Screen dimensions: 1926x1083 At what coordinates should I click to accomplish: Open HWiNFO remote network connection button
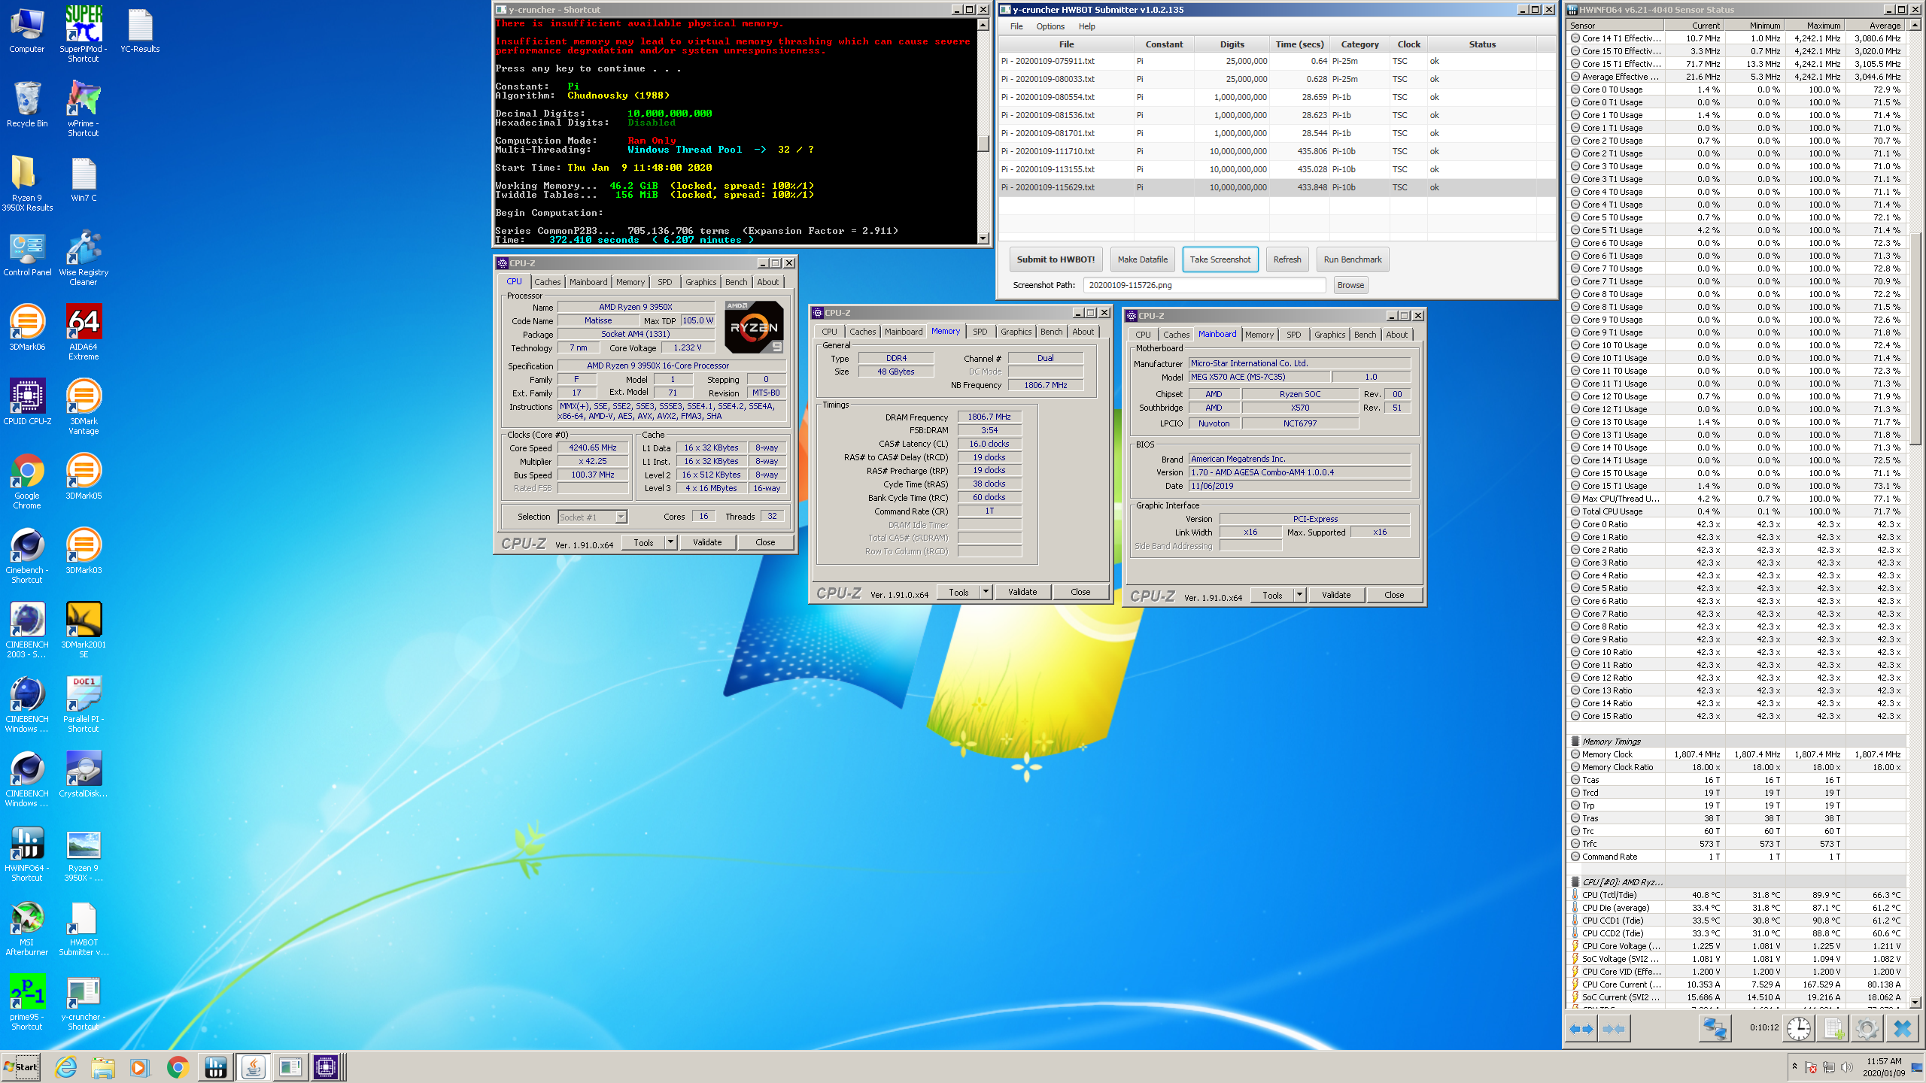[x=1715, y=1028]
